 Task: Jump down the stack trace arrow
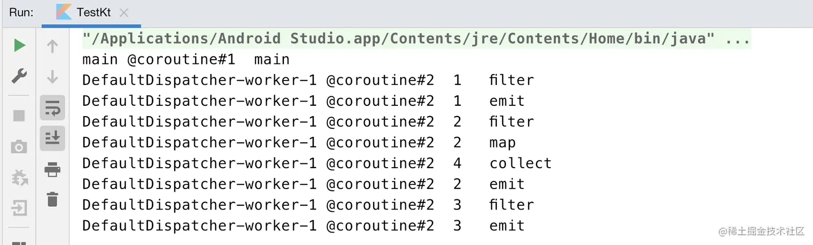tap(52, 76)
